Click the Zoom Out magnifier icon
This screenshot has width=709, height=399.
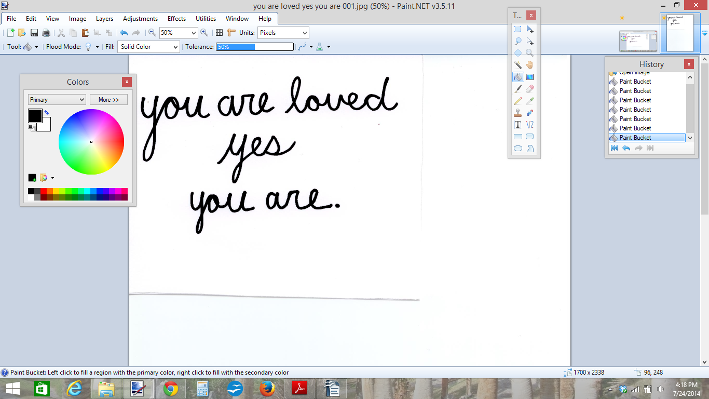coord(152,33)
